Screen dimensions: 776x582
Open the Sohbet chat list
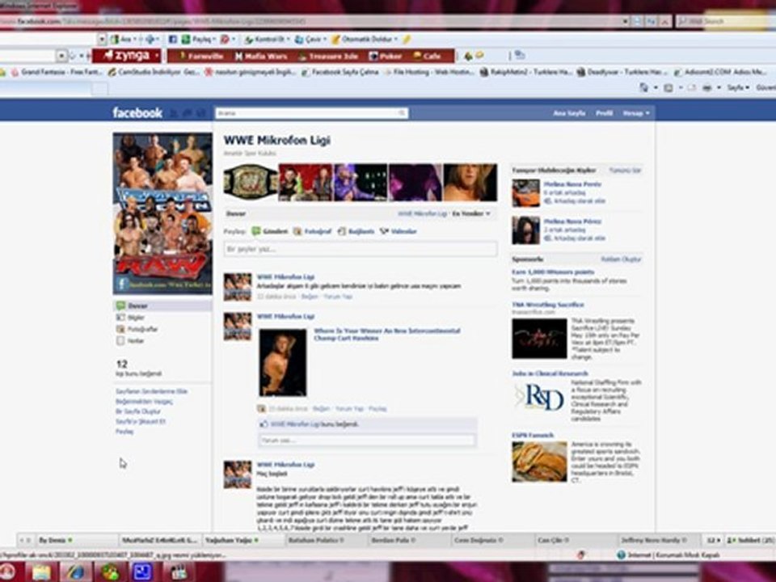click(x=751, y=540)
